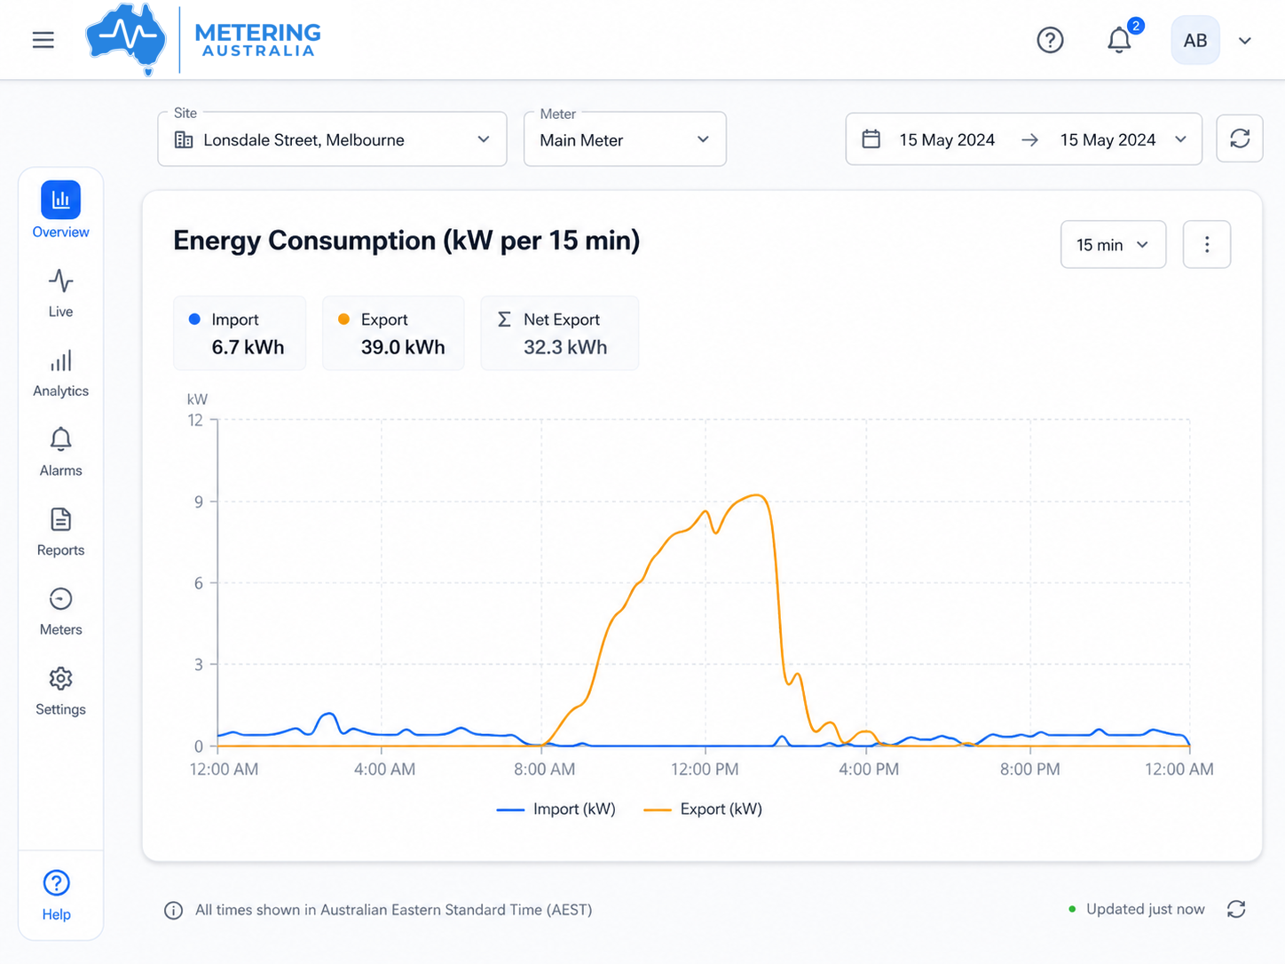Viewport: 1285px width, 964px height.
Task: Select the end date 15 May 2024
Action: 1108,140
